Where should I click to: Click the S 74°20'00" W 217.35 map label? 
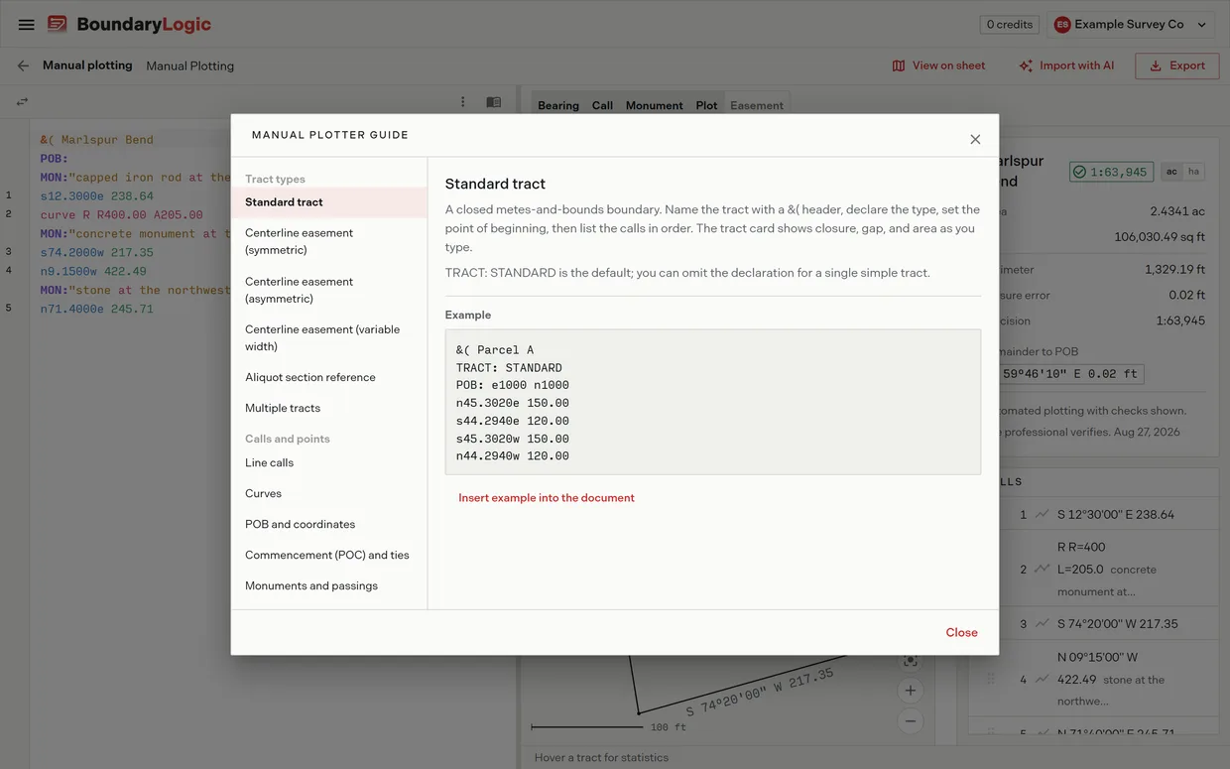759,693
